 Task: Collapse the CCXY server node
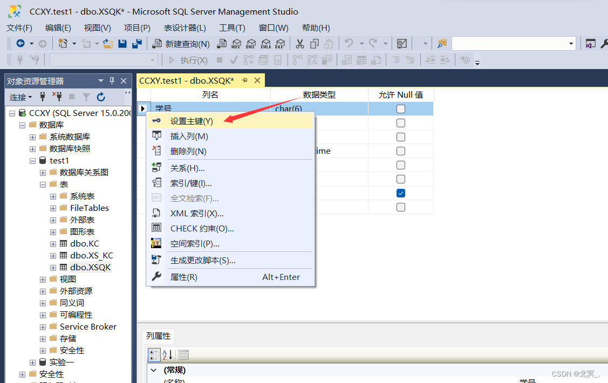coord(12,113)
